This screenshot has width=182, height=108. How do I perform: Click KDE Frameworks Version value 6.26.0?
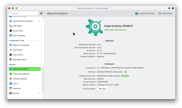(99, 48)
